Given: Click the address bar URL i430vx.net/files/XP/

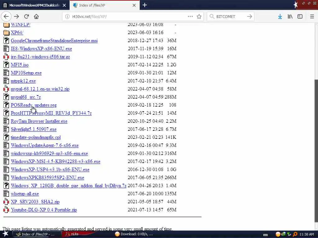Looking at the screenshot, I should click(89, 17).
